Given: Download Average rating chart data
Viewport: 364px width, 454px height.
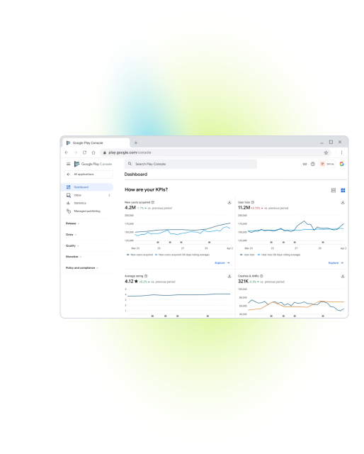Looking at the screenshot, I should coord(229,276).
